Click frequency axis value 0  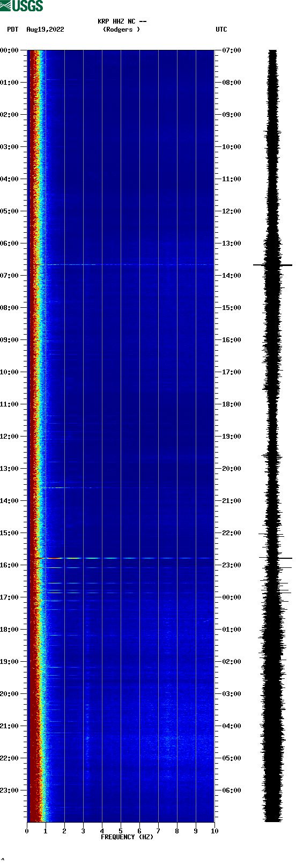point(27,831)
